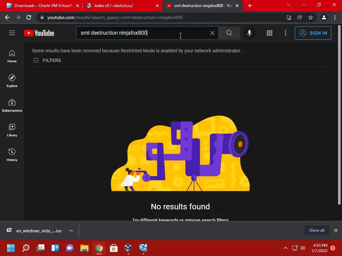Image resolution: width=342 pixels, height=256 pixels.
Task: Close the downloads bar
Action: [x=336, y=230]
